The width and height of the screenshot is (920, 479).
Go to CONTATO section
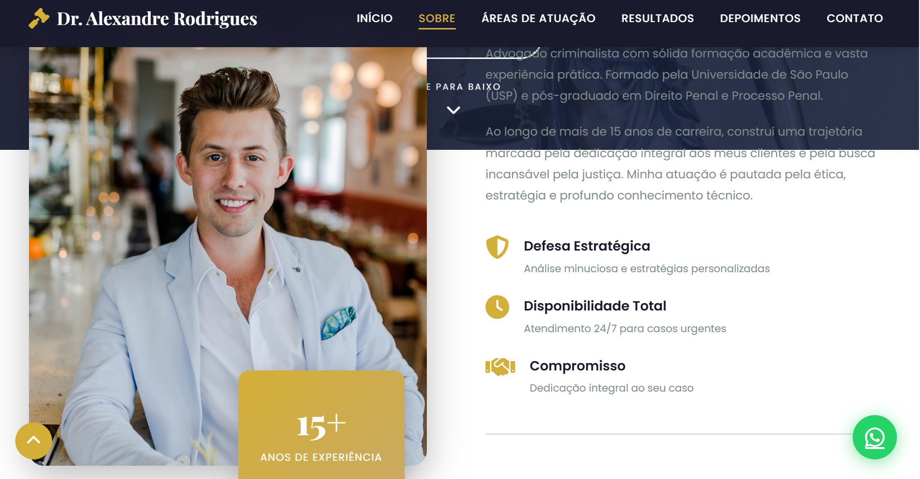pyautogui.click(x=855, y=19)
